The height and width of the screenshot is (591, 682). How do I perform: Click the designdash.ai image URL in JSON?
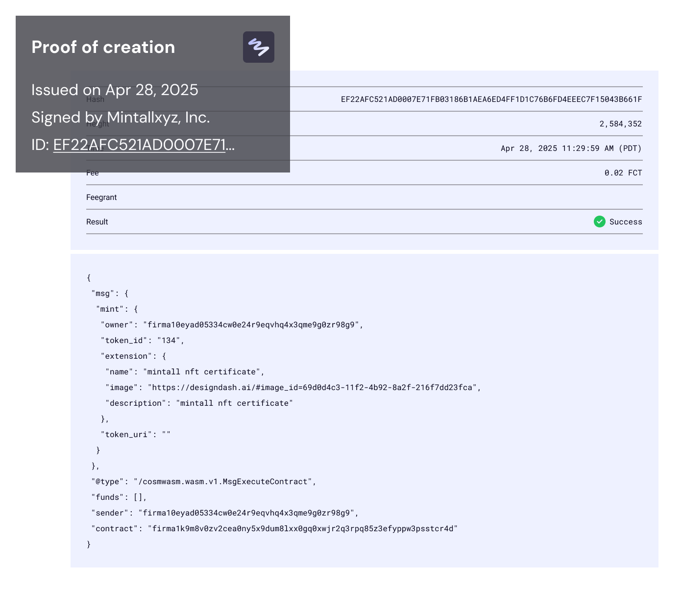[313, 388]
